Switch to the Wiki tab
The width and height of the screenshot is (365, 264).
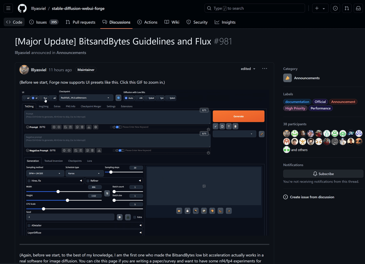pos(172,22)
